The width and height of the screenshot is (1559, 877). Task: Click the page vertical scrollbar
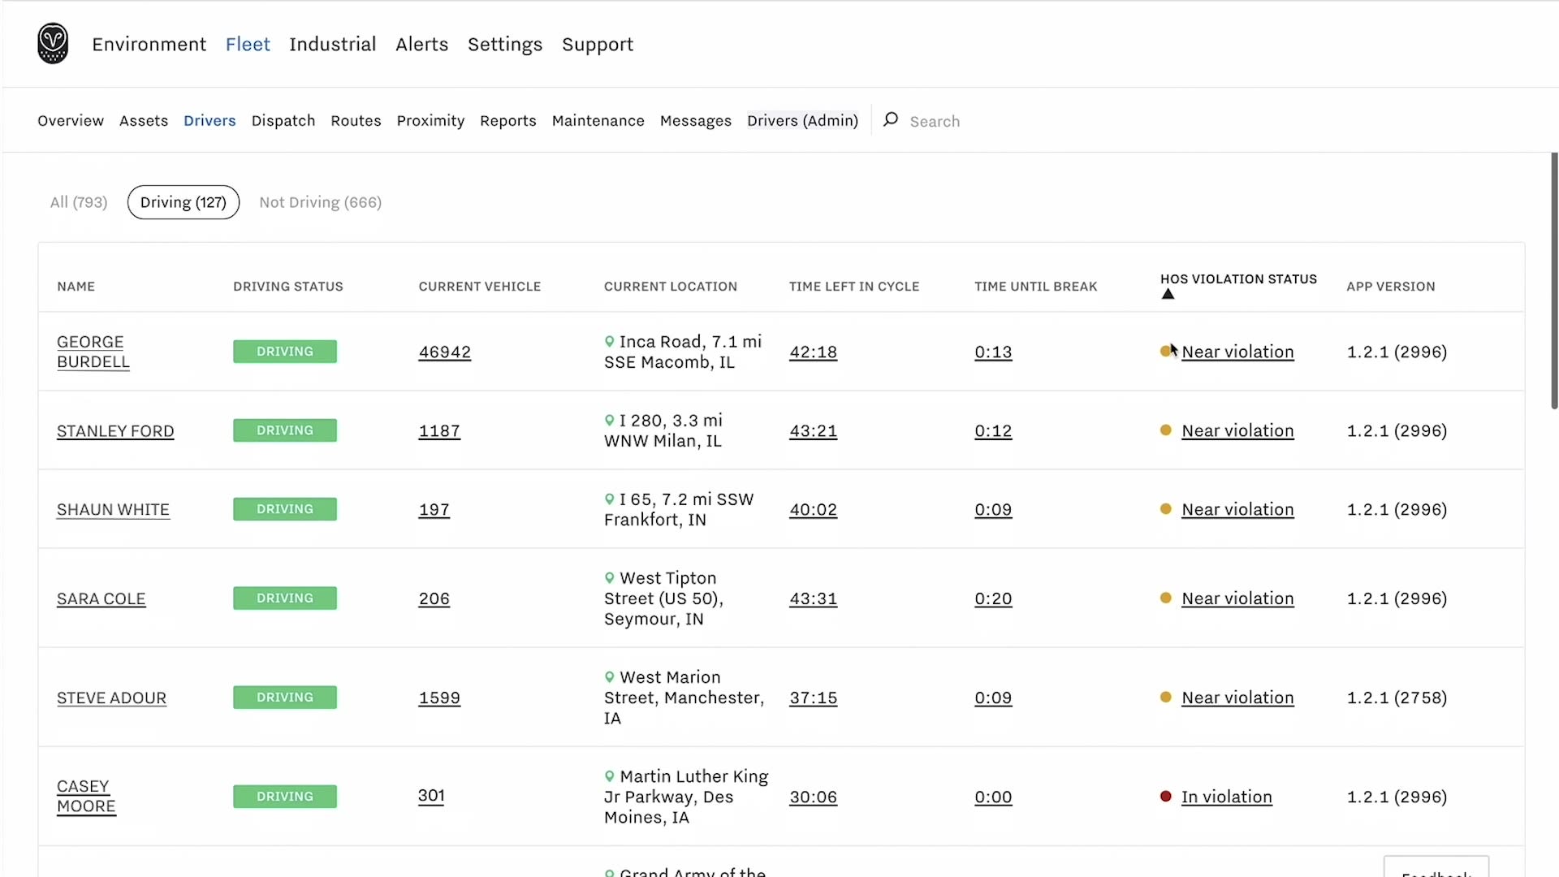coord(1554,280)
